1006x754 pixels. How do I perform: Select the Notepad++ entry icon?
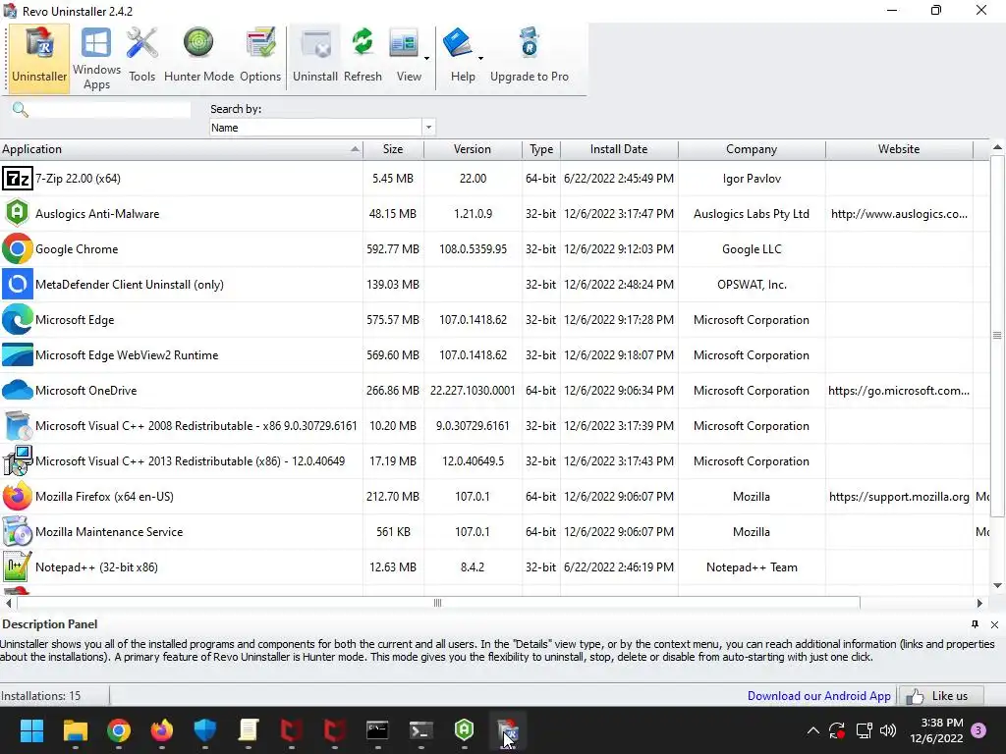click(18, 566)
